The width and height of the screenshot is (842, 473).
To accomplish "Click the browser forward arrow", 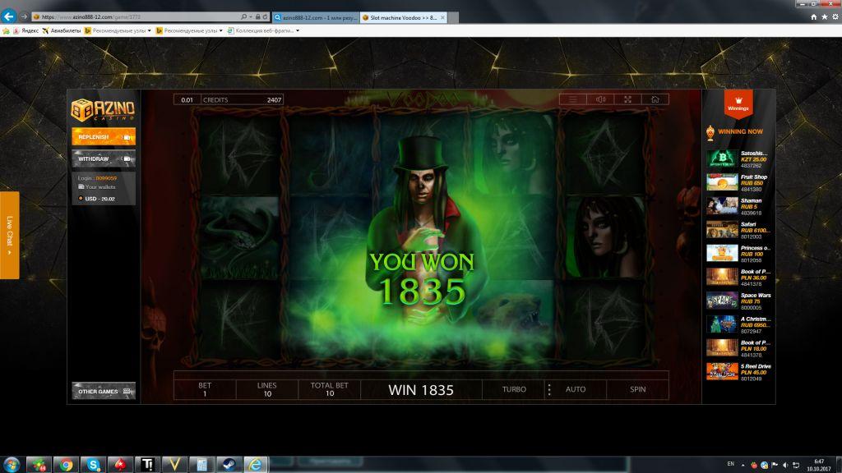I will coord(24,17).
